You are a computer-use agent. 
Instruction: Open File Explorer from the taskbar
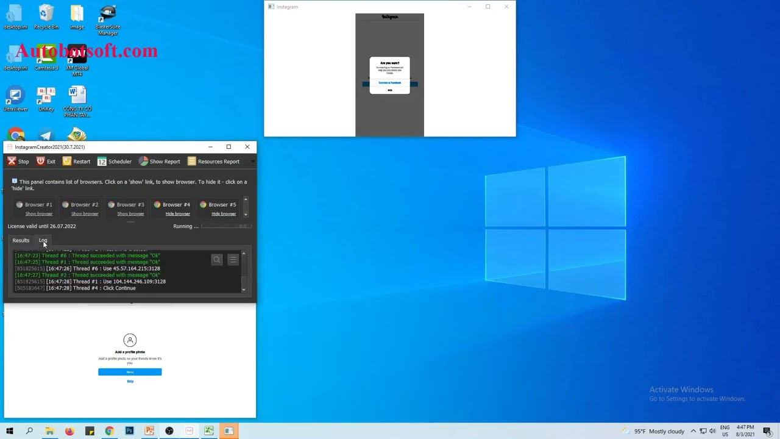49,431
